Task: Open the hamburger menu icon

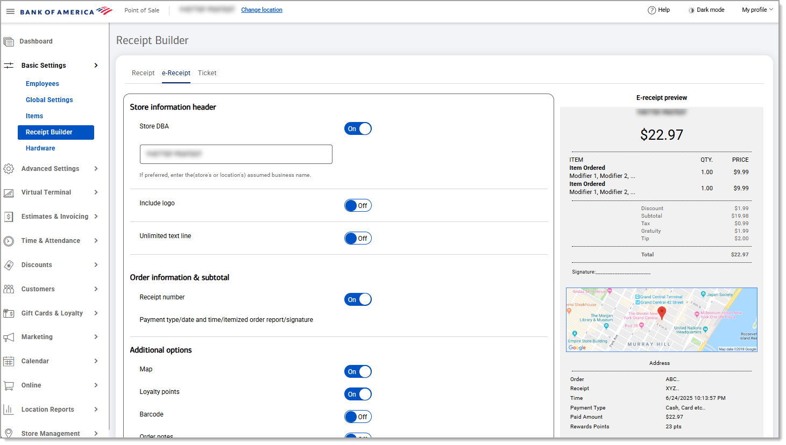Action: pyautogui.click(x=10, y=11)
